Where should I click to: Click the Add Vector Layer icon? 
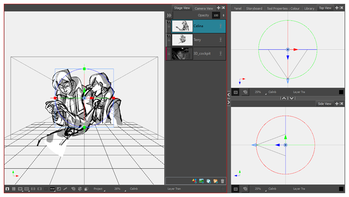pyautogui.click(x=194, y=181)
